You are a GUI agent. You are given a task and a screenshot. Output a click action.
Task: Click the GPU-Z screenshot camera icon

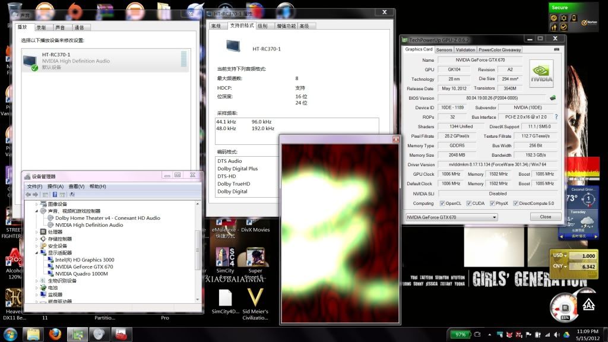pos(556,49)
